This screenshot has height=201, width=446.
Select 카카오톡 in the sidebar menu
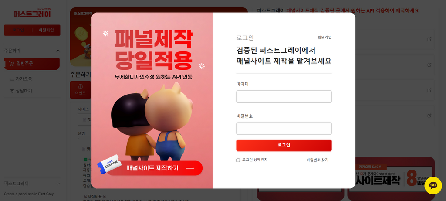[24, 79]
